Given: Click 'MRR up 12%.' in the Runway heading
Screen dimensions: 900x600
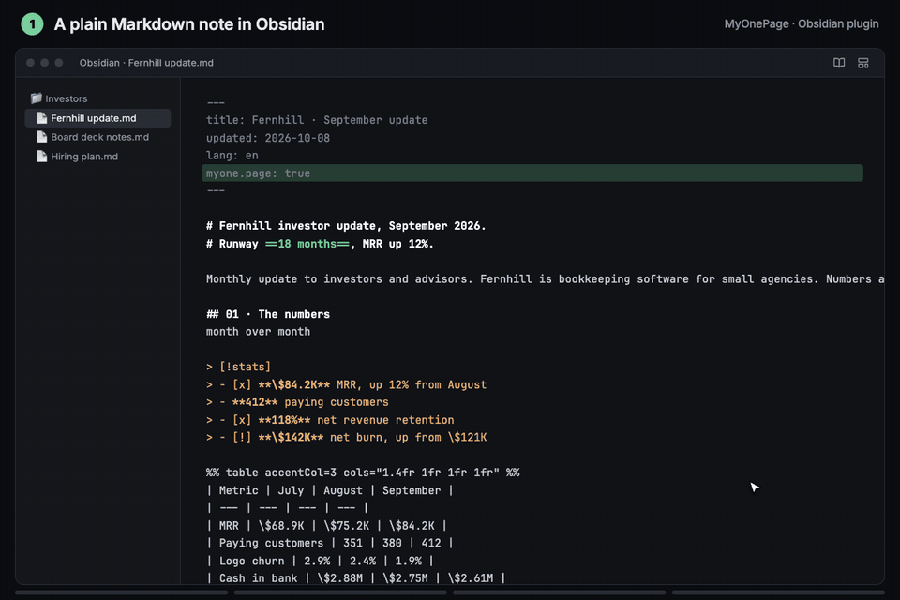Looking at the screenshot, I should (397, 244).
